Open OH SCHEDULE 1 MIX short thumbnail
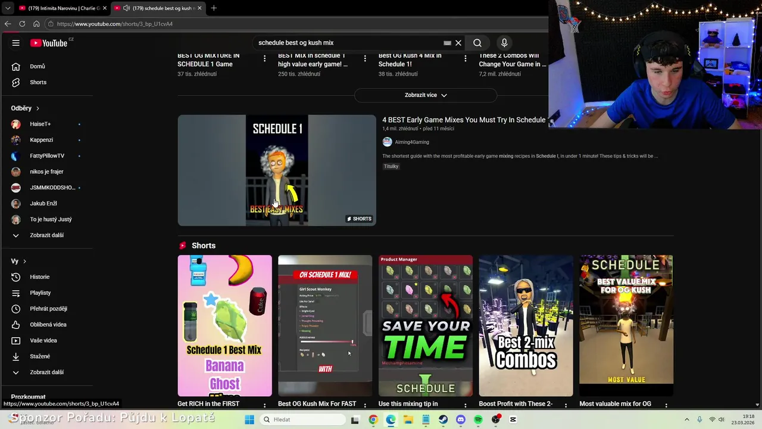 pyautogui.click(x=325, y=326)
